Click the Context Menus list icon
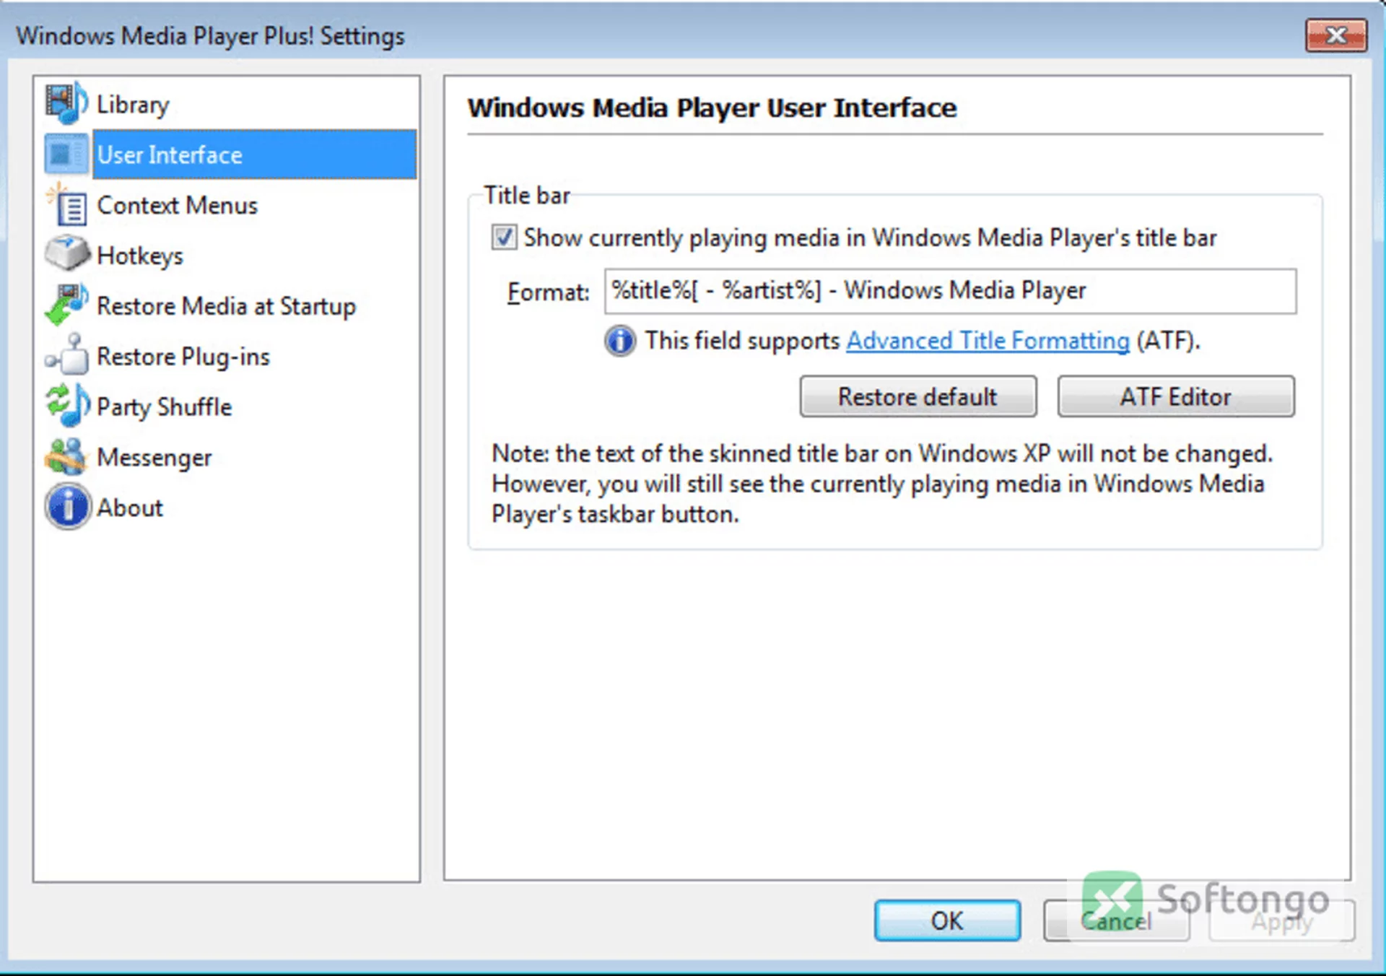This screenshot has height=976, width=1386. (66, 204)
